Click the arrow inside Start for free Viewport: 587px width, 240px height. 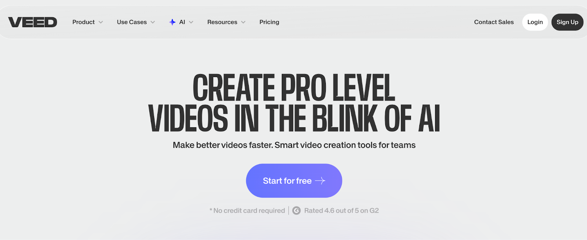tap(320, 181)
